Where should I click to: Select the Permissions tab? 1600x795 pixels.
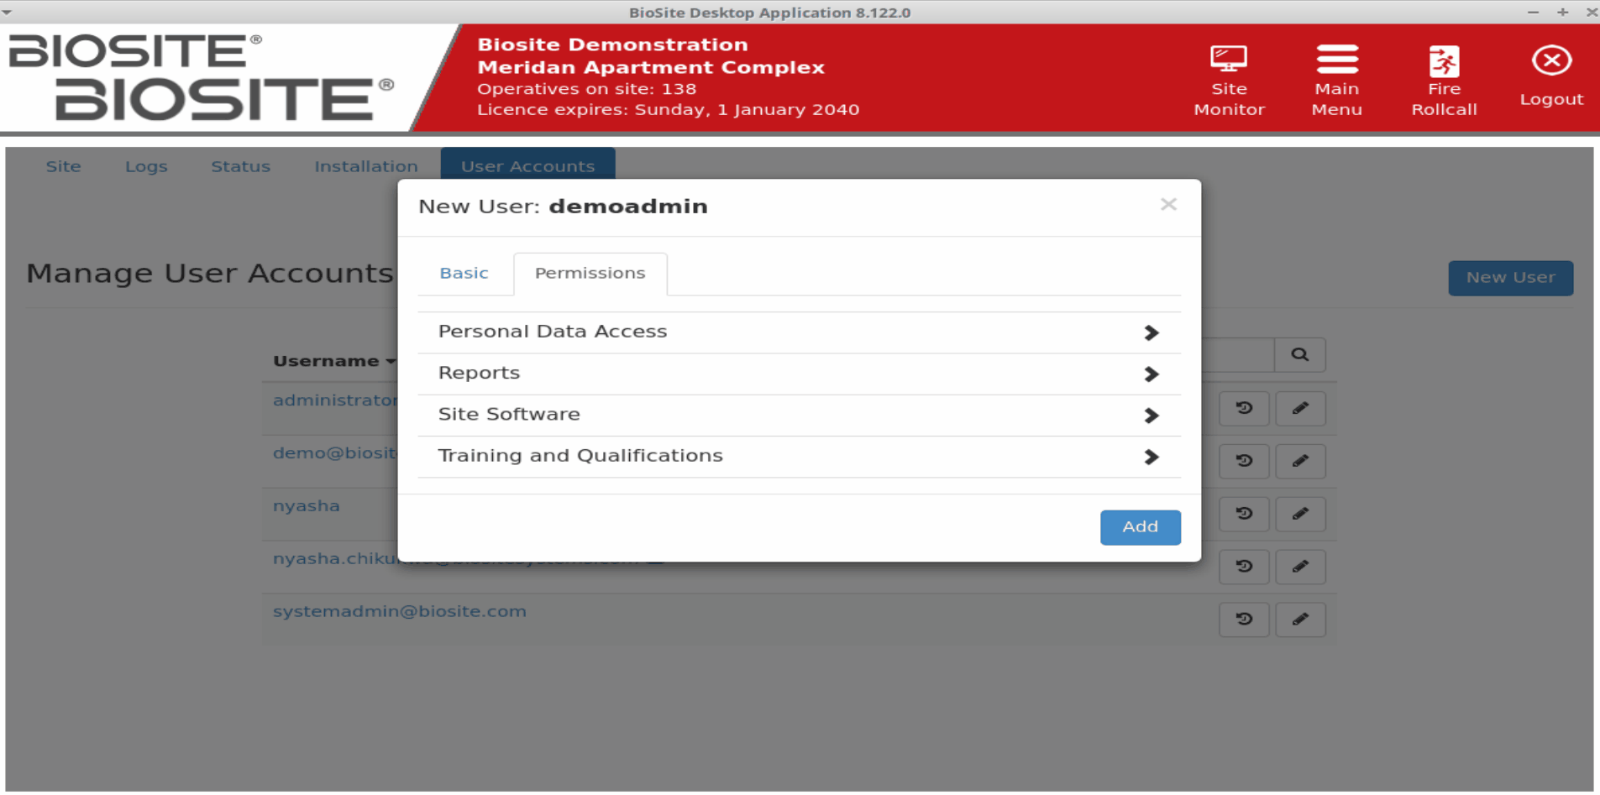point(590,274)
